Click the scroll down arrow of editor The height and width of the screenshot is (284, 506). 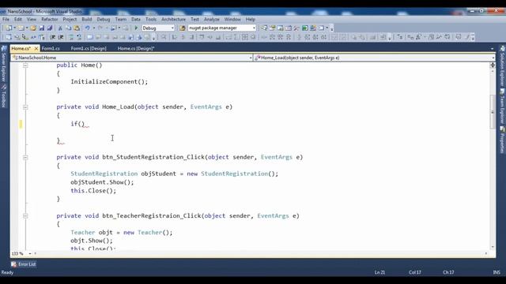click(x=493, y=247)
